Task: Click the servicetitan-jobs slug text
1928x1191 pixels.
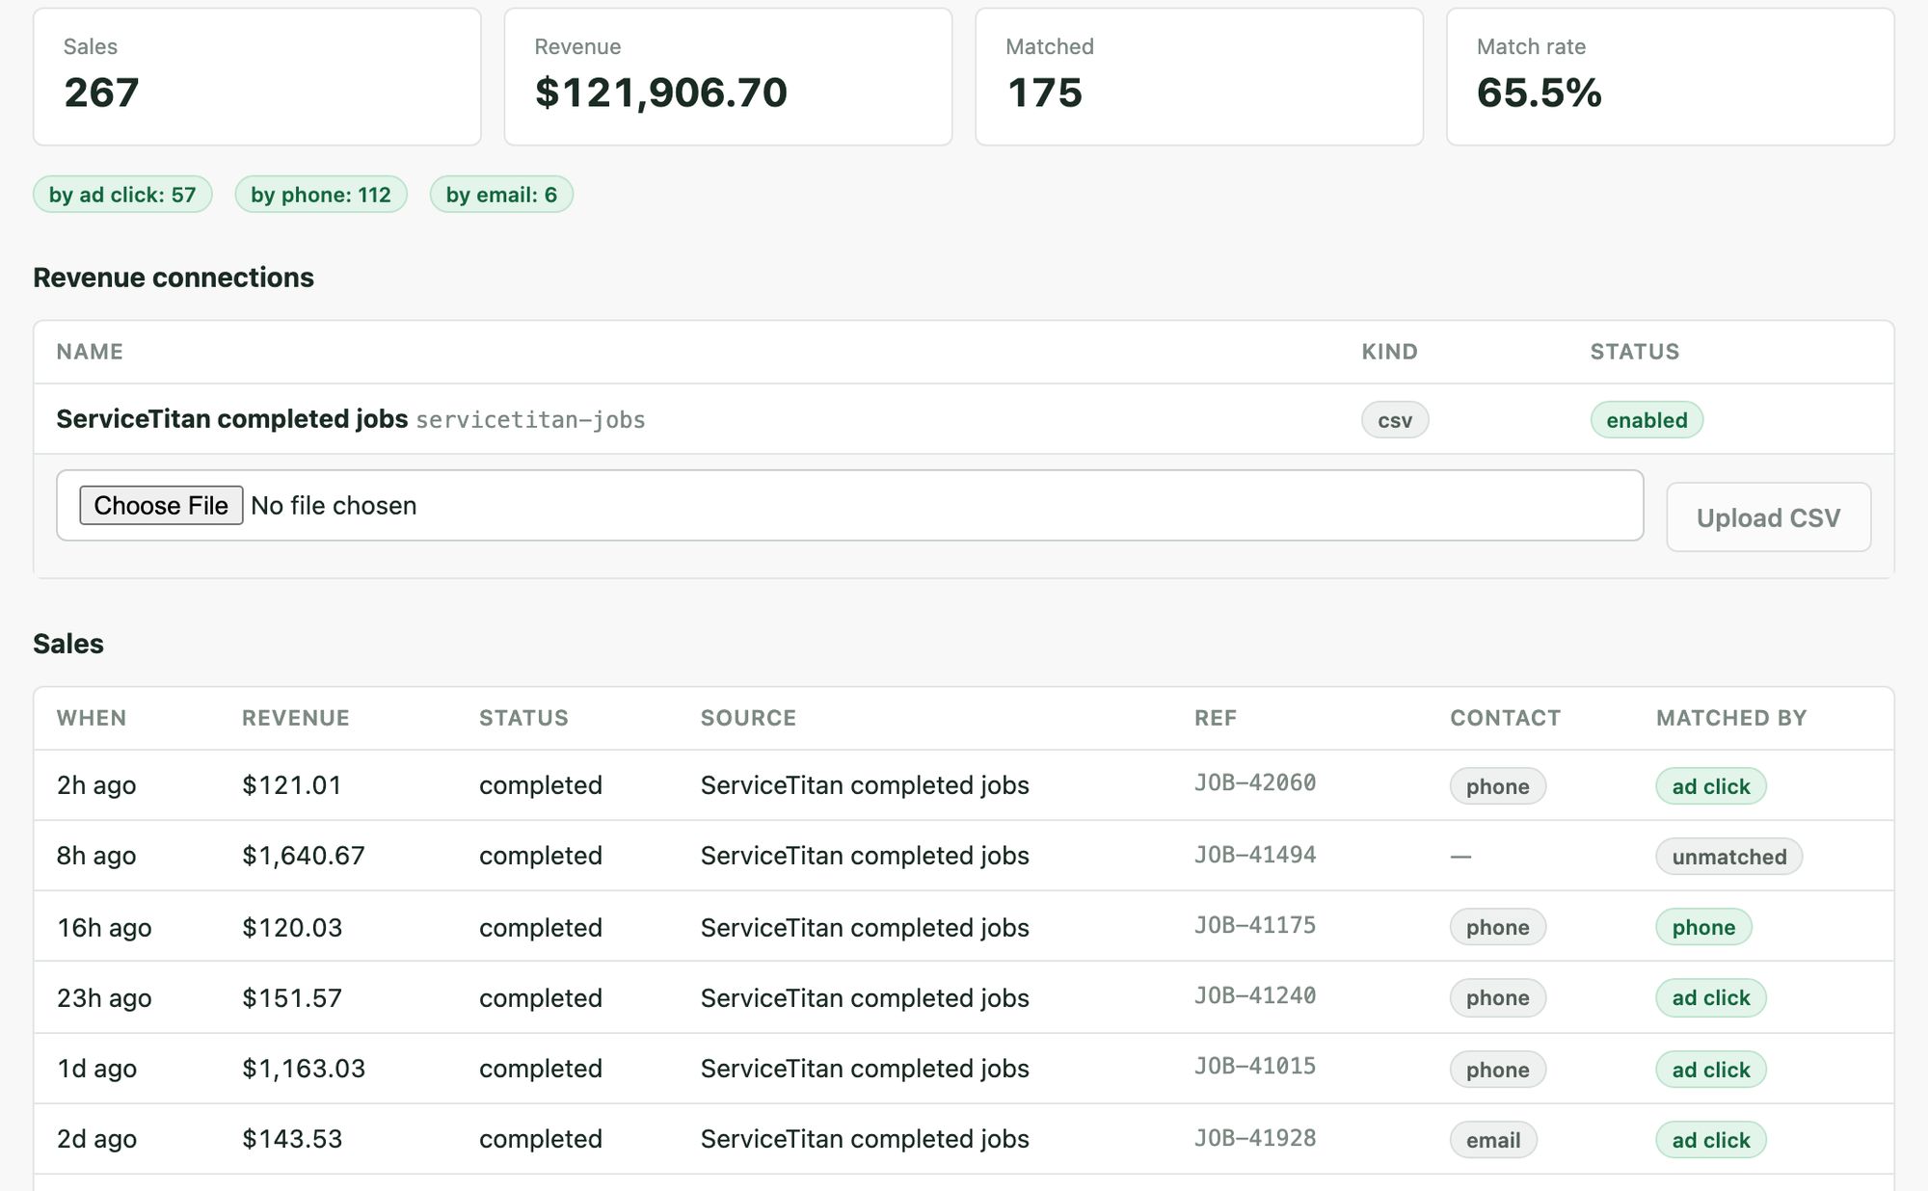Action: (530, 420)
